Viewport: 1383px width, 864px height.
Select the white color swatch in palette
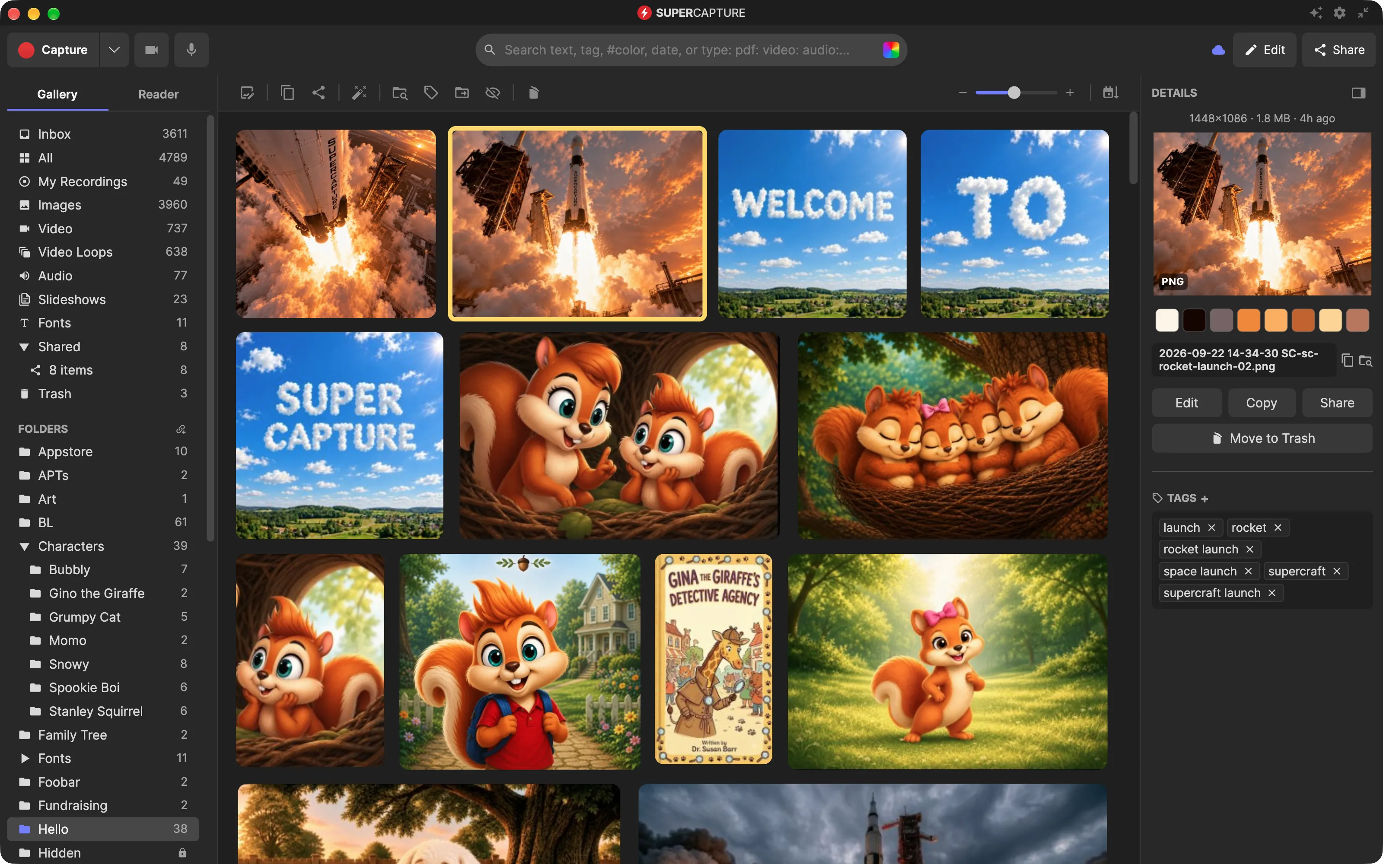pos(1167,320)
